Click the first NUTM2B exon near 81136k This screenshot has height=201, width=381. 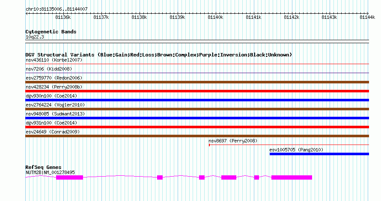pyautogui.click(x=69, y=177)
